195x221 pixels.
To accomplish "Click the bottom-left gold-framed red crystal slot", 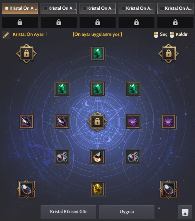I will [x=26, y=189].
